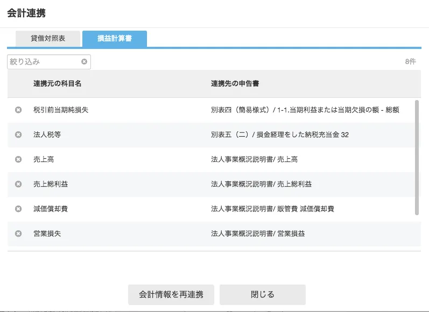Remove the 税引前当期純損失 linkage row
This screenshot has height=312, width=429.
click(18, 110)
